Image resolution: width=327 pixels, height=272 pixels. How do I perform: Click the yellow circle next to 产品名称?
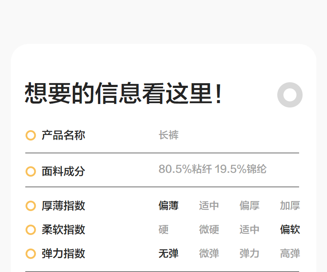(x=31, y=135)
